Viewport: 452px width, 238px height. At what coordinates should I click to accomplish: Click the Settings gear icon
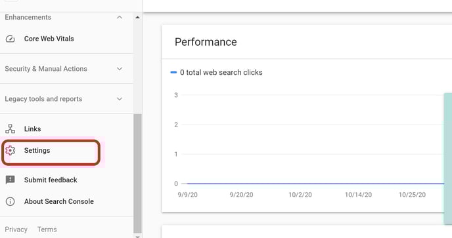click(x=10, y=151)
